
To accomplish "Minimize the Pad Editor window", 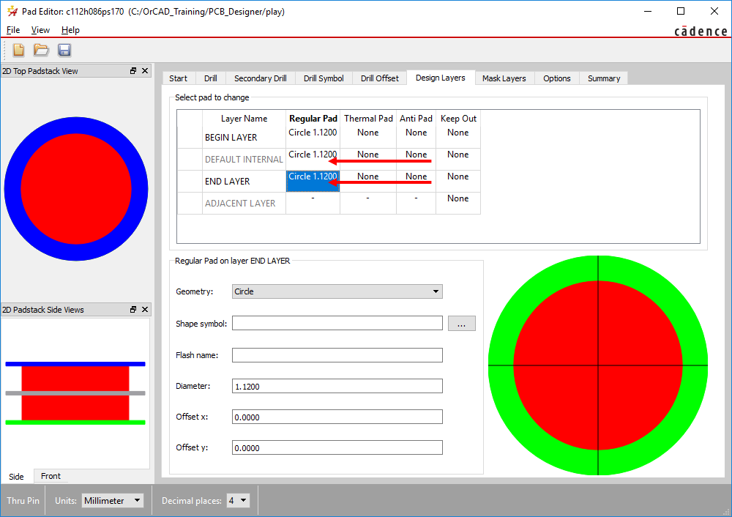I will [648, 11].
